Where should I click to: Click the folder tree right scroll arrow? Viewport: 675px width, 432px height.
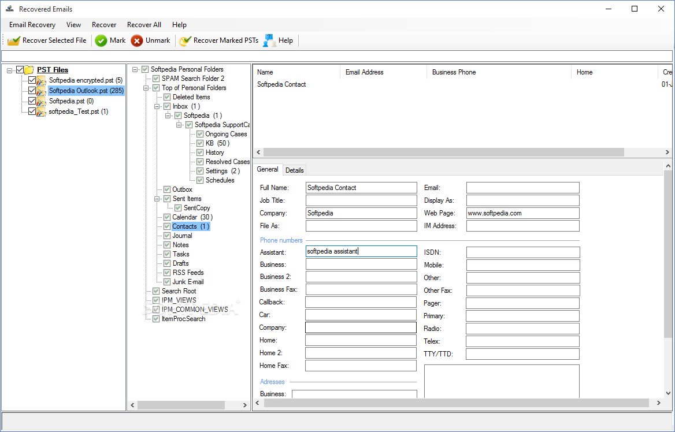[x=244, y=405]
